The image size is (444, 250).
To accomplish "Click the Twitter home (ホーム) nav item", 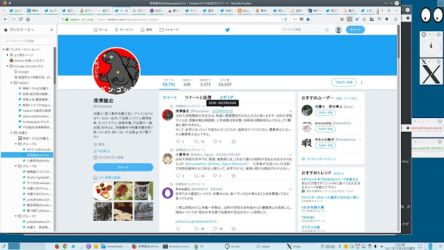I will 101,29.
